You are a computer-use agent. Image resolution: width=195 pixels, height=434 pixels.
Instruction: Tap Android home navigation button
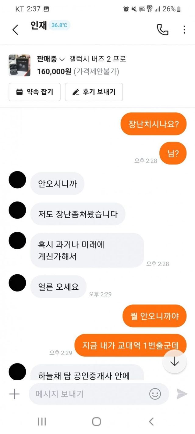pyautogui.click(x=96, y=421)
